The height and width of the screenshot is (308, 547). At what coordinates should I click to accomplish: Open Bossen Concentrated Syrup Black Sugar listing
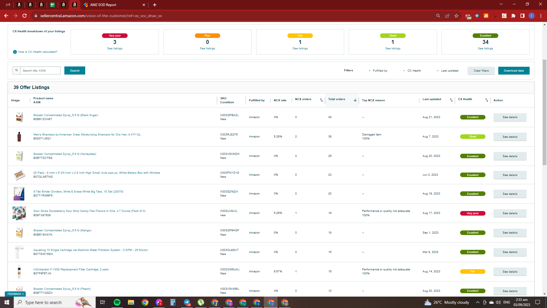66,115
